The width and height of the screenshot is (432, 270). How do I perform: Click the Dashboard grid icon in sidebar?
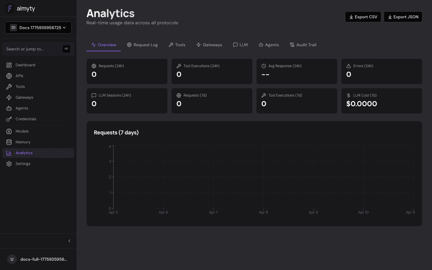(9, 65)
